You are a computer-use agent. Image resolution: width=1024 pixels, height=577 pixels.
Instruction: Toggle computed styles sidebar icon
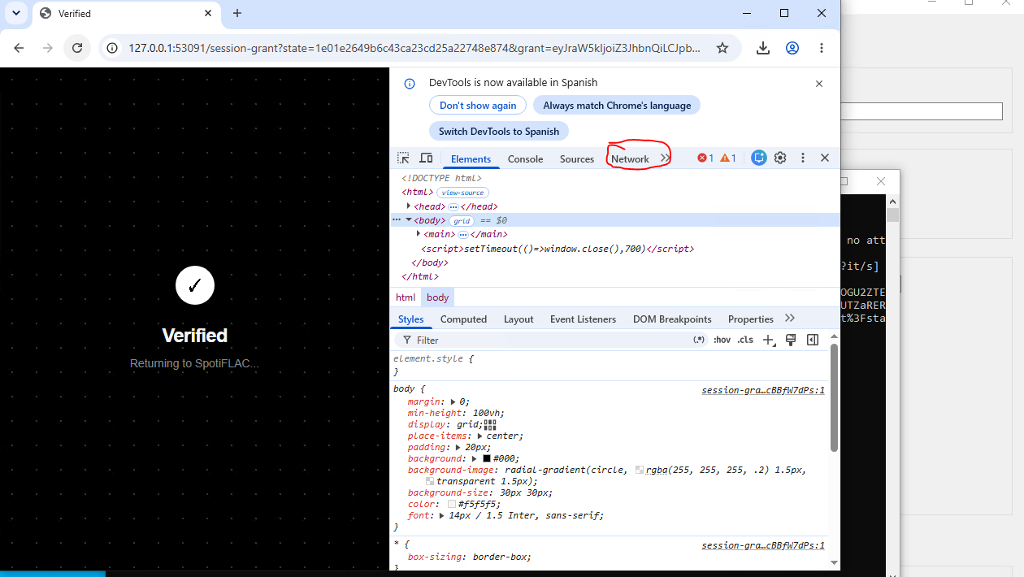point(813,340)
